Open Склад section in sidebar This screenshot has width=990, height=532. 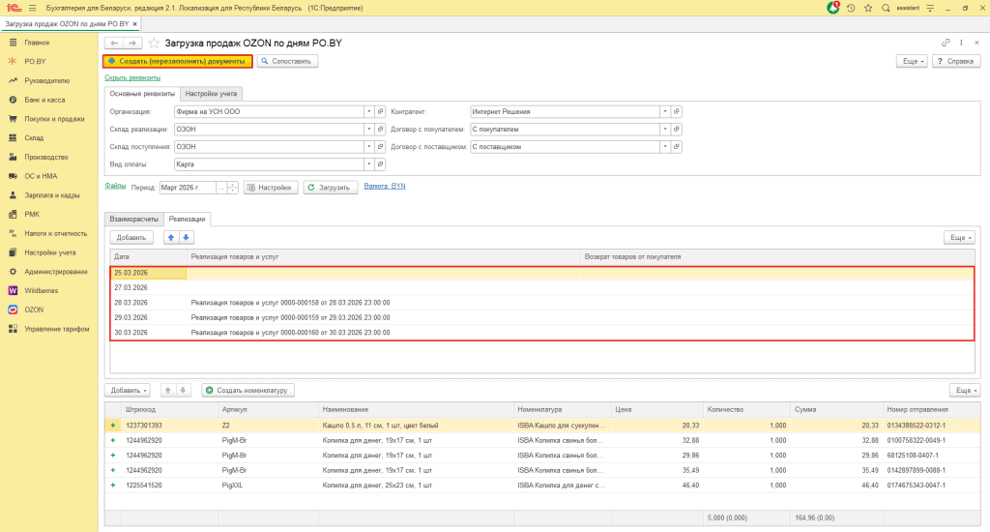pyautogui.click(x=34, y=137)
